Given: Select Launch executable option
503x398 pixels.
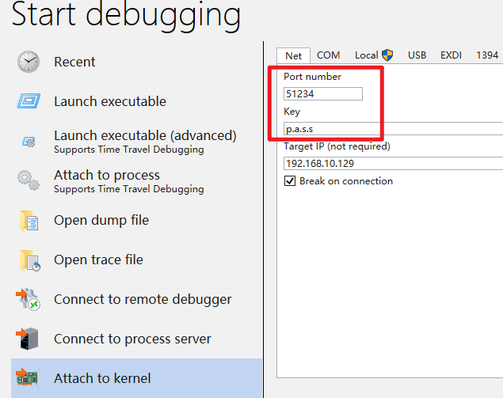Looking at the screenshot, I should [137, 101].
